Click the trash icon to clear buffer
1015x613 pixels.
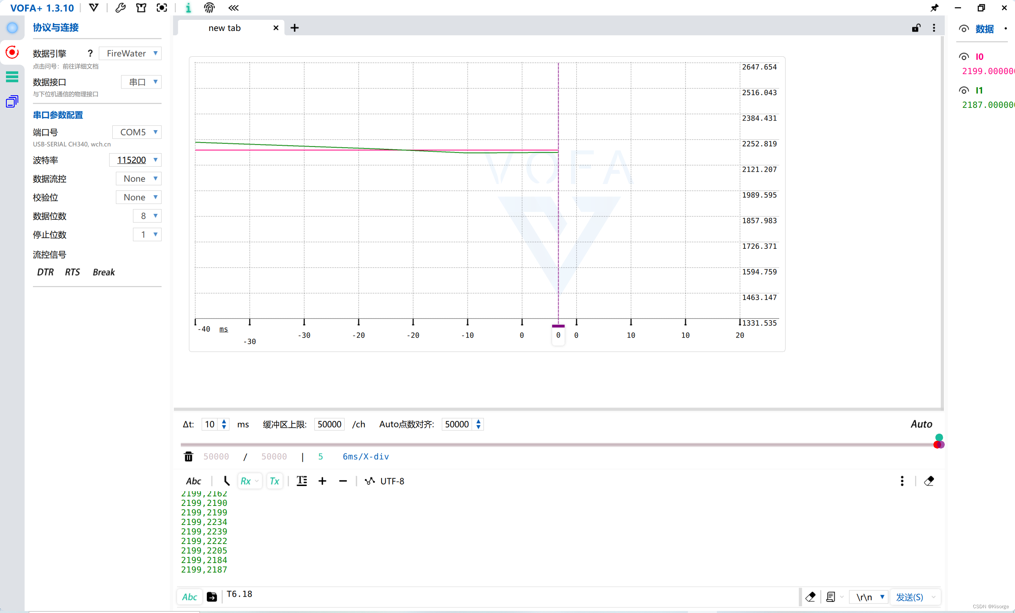pyautogui.click(x=188, y=457)
